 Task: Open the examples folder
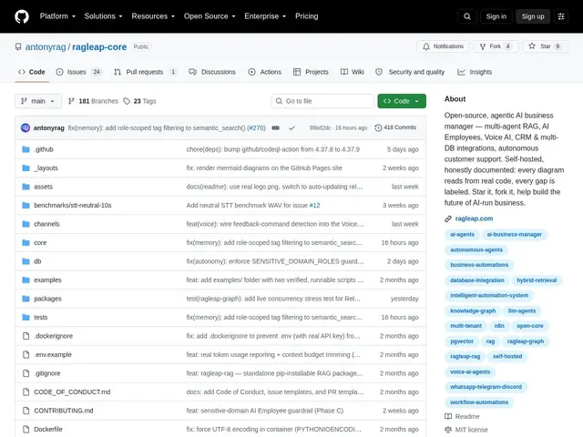point(47,279)
